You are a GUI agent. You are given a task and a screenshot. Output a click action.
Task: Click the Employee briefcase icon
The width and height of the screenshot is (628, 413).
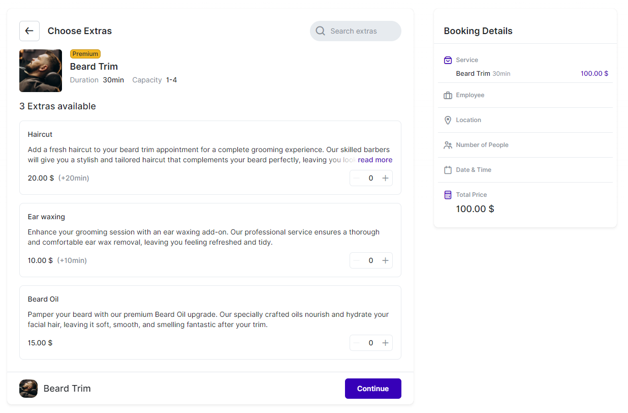point(448,95)
